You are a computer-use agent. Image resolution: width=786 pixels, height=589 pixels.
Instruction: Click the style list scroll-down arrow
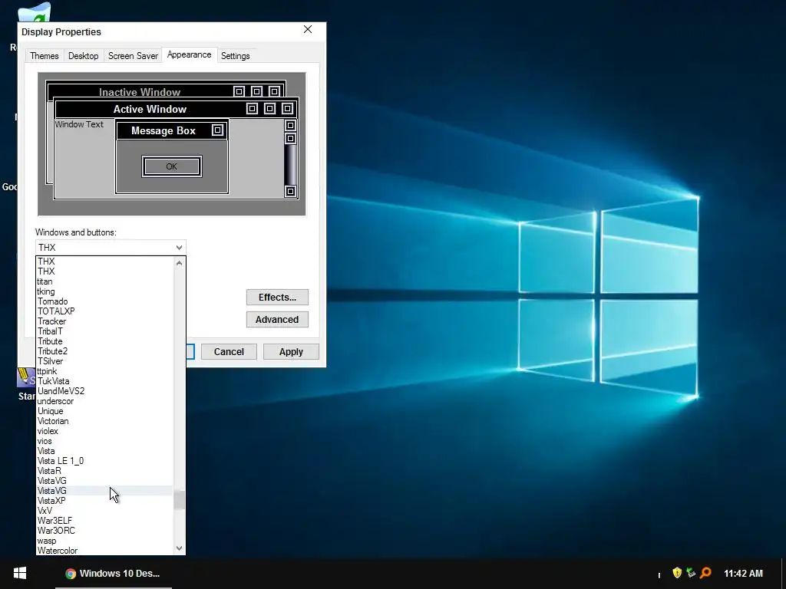179,548
